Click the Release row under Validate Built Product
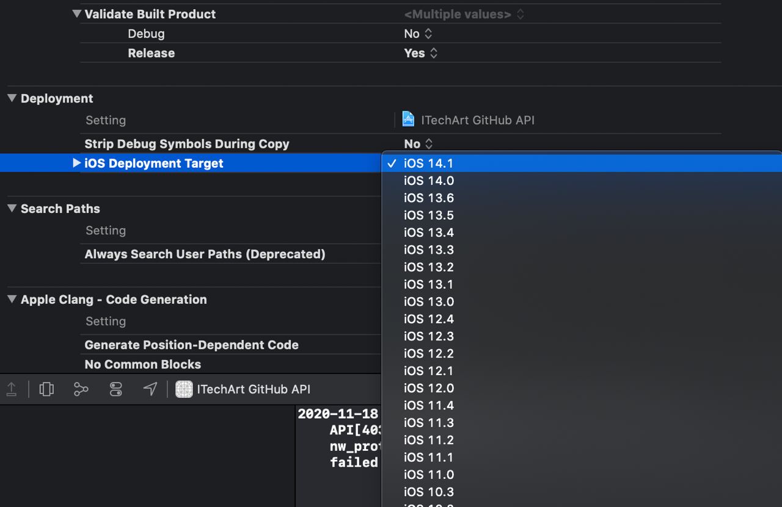Screen dimensions: 782x507 click(x=151, y=53)
